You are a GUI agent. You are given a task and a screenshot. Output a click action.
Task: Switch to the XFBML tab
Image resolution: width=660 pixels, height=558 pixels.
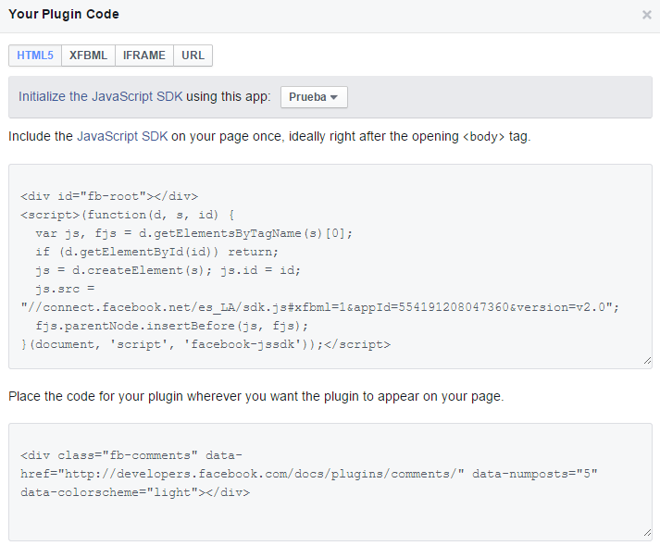pyautogui.click(x=88, y=56)
